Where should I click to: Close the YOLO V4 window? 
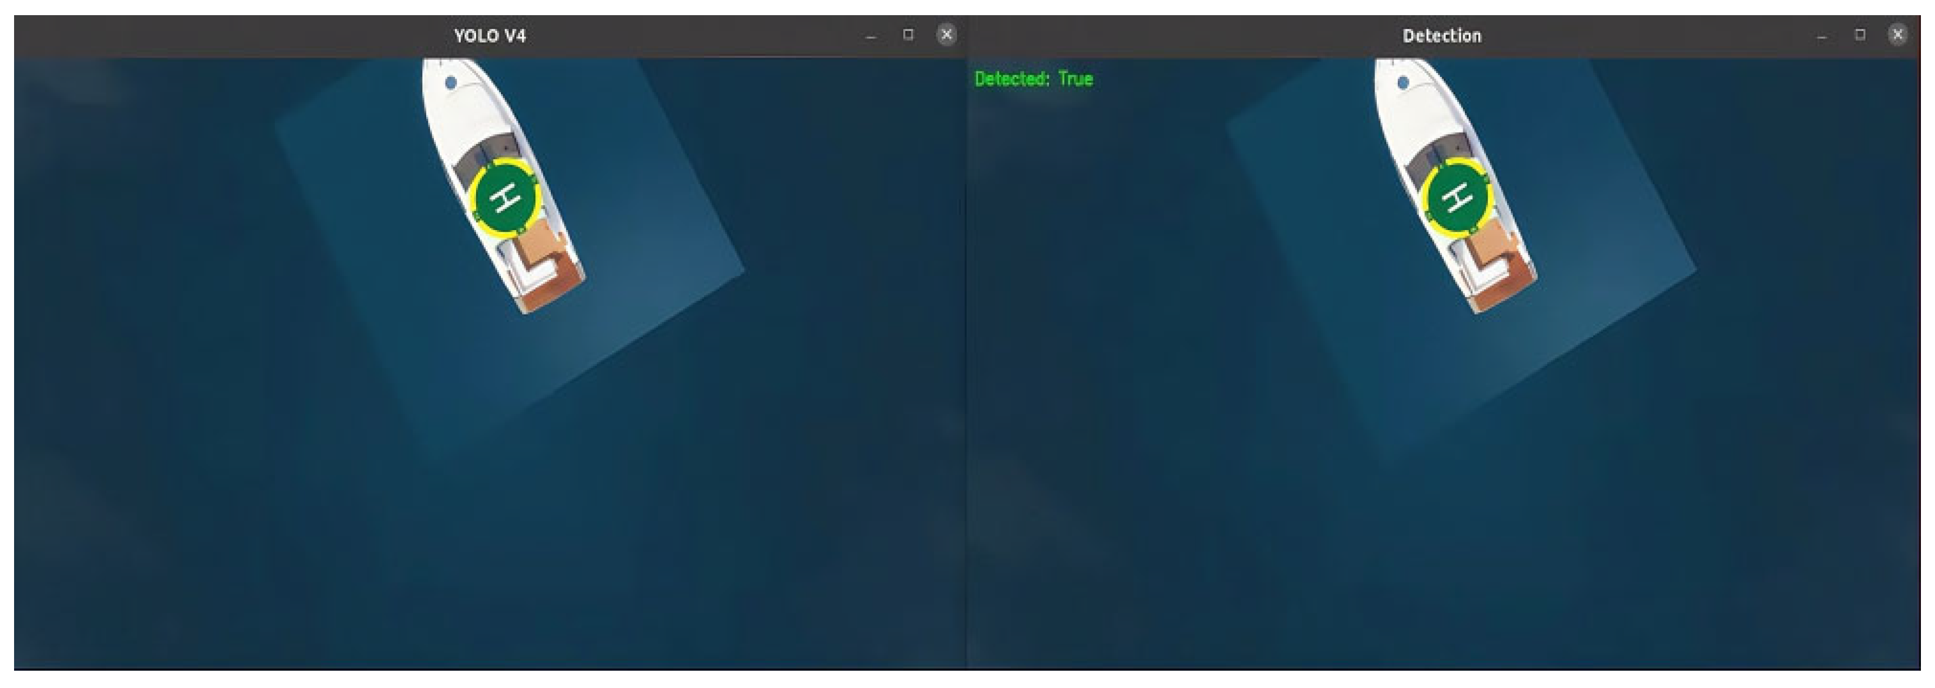[x=946, y=35]
